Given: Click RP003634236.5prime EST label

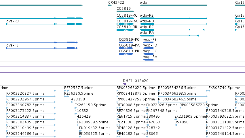Looking at the screenshot, I should (177, 88).
